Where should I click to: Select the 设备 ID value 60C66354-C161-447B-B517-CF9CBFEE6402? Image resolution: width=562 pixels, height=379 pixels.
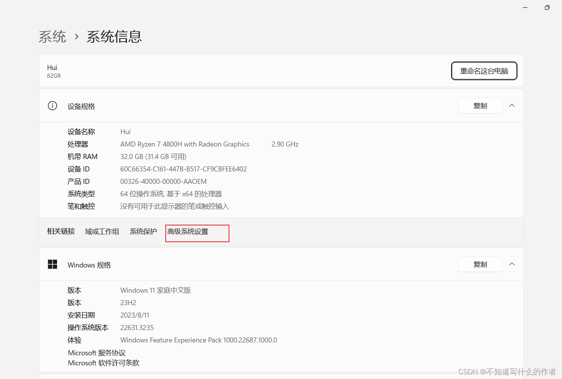(184, 169)
